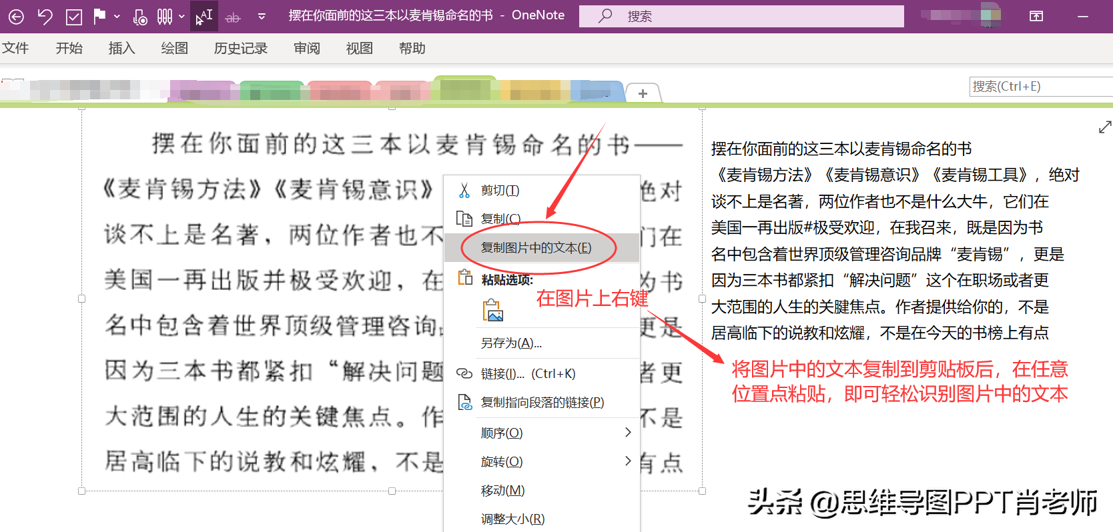Click the touch/mouse mode icon
1113x532 pixels.
pos(140,17)
